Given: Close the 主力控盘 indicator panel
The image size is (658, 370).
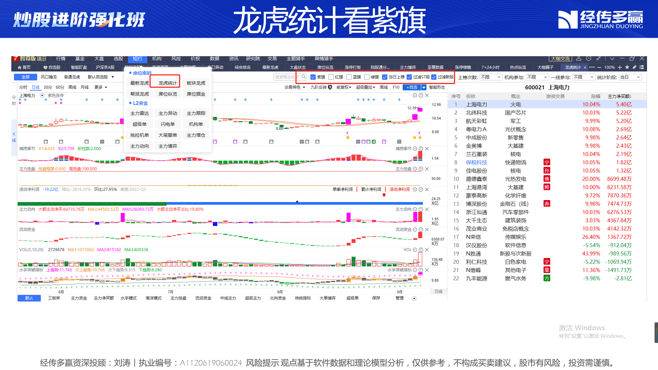Looking at the screenshot, I should (427, 169).
